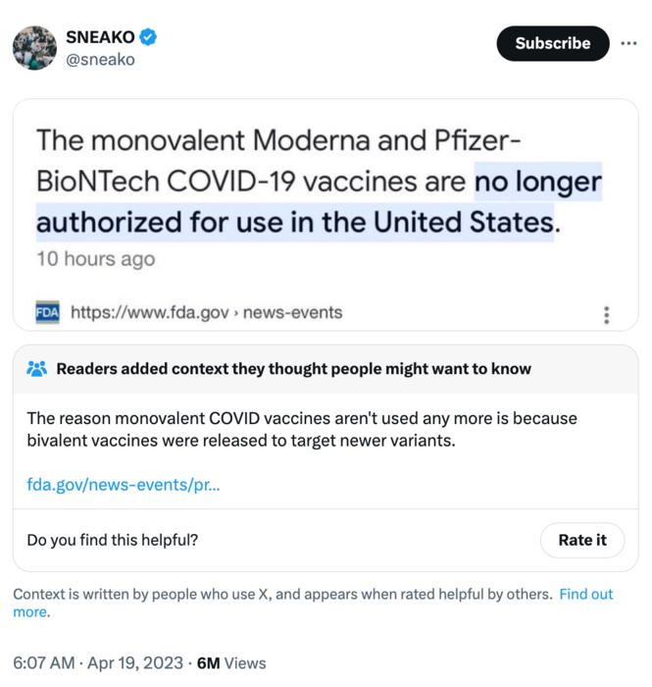Click the Community Notes people icon
Viewport: 652px width, 687px height.
click(x=37, y=369)
